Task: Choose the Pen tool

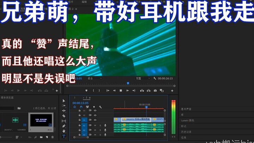Action: click(x=64, y=126)
